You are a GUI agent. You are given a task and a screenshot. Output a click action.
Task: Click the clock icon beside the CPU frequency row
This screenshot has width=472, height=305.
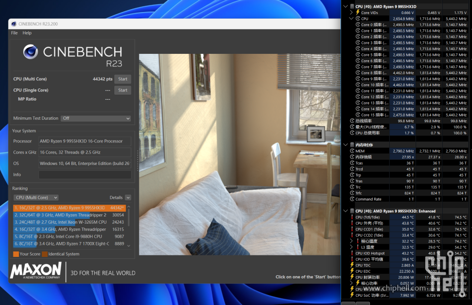pos(357,18)
